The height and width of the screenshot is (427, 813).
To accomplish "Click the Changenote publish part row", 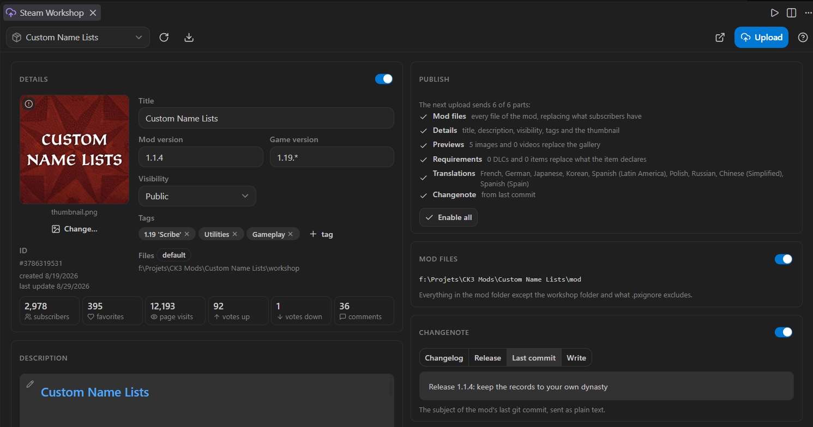I will [606, 195].
